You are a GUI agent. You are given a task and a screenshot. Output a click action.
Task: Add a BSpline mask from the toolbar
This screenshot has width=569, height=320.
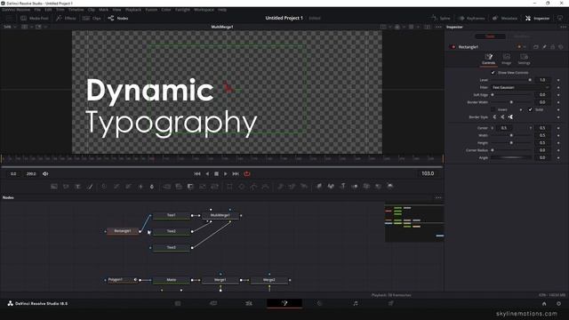pyautogui.click(x=266, y=187)
